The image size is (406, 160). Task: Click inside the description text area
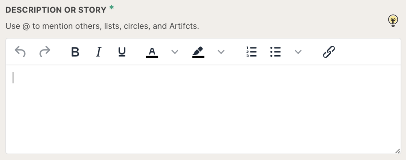click(203, 109)
